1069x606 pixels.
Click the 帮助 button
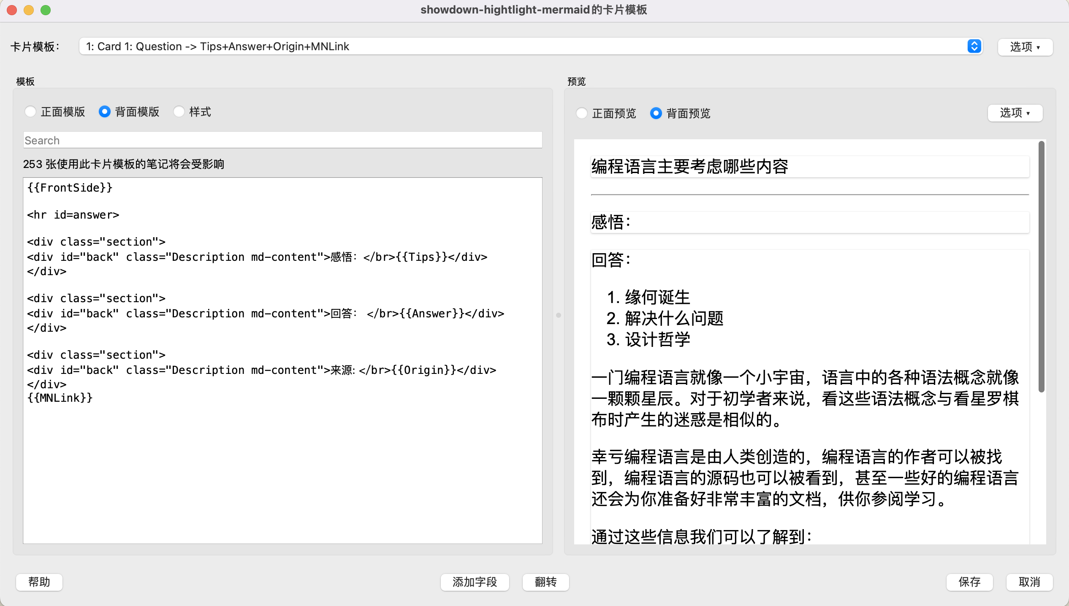pyautogui.click(x=39, y=582)
